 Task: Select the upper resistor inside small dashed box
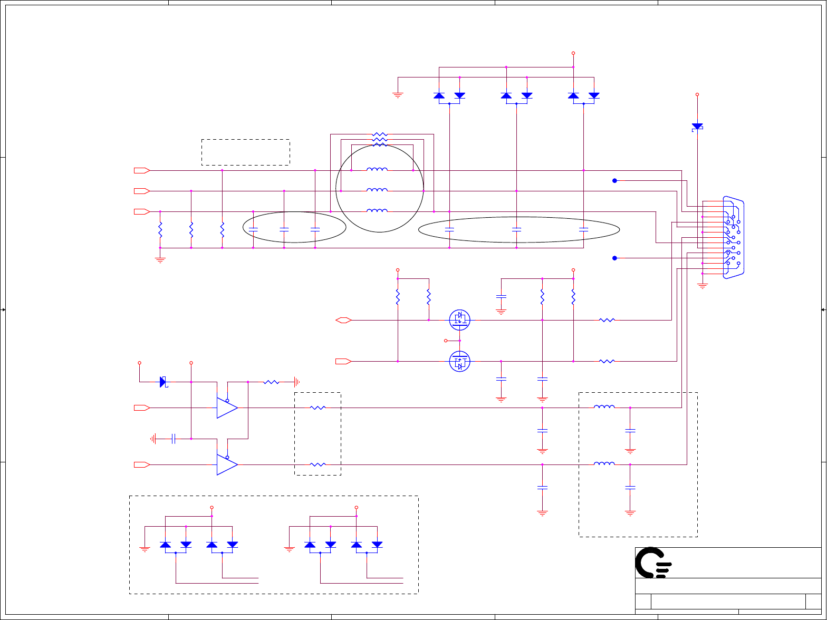(x=318, y=408)
